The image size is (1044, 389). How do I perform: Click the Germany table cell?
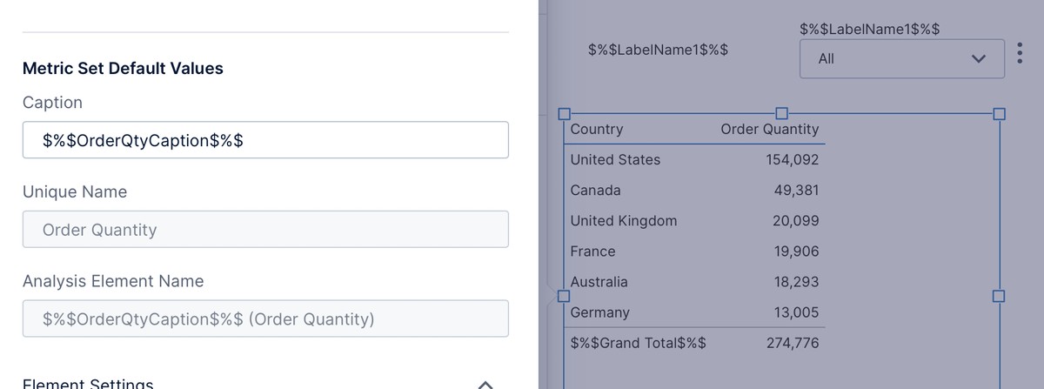[x=600, y=312]
